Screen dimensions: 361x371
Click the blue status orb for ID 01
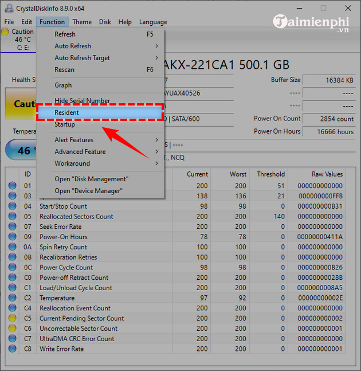[12, 186]
